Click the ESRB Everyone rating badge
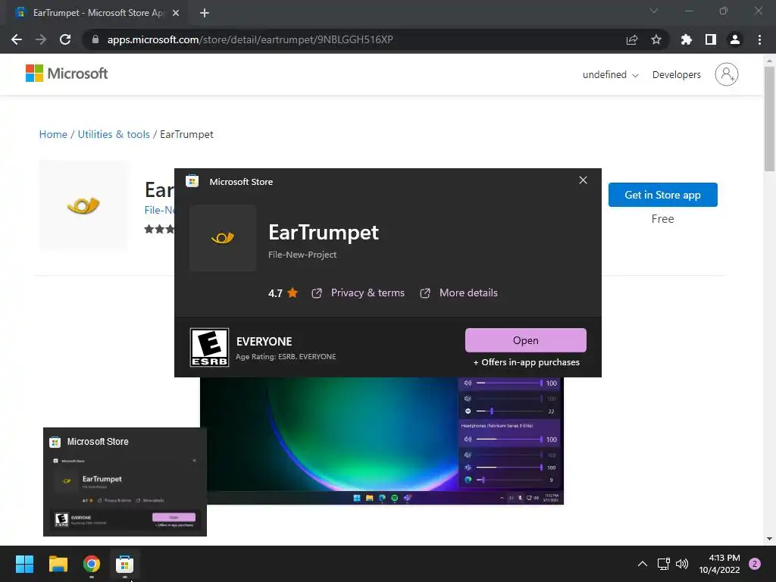Image resolution: width=776 pixels, height=582 pixels. coord(209,347)
